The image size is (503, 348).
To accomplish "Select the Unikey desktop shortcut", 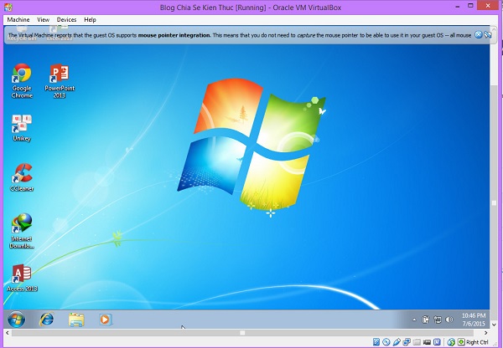I will pyautogui.click(x=22, y=128).
